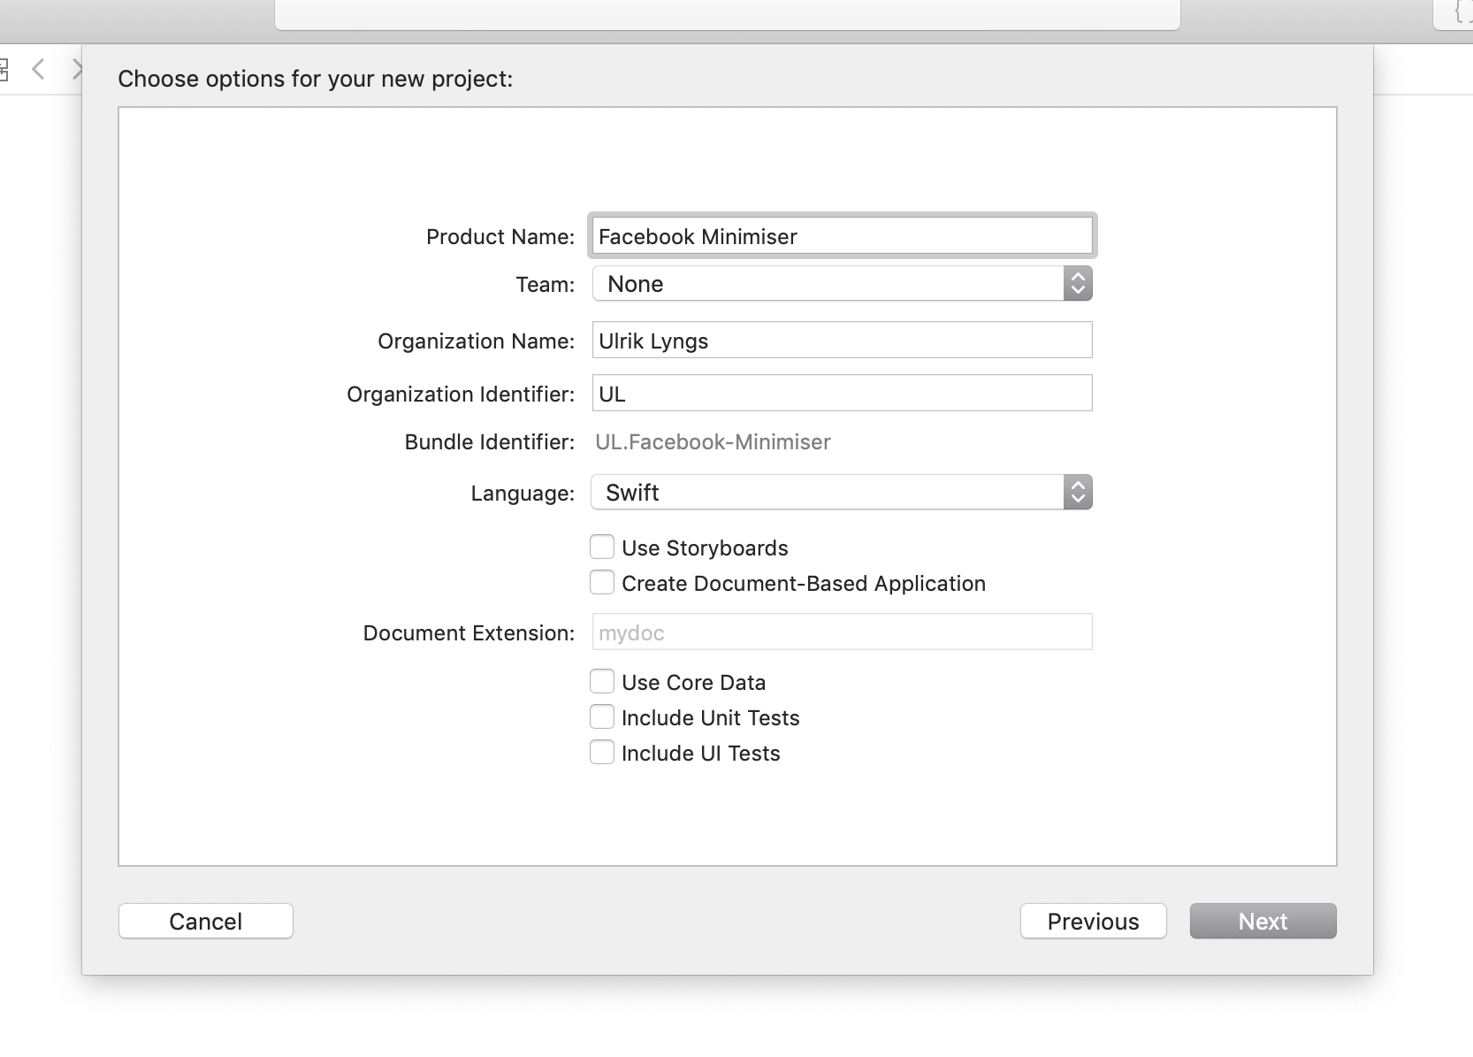The image size is (1473, 1057).
Task: Click the Cancel button
Action: 206,921
